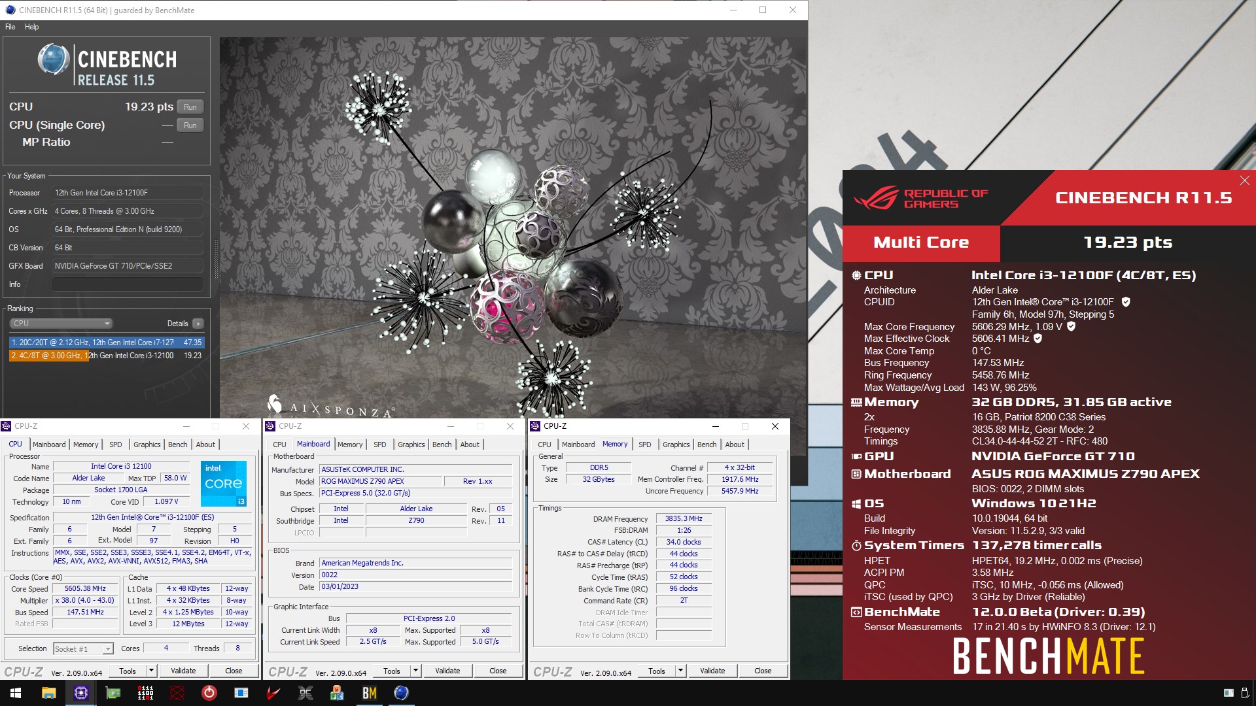This screenshot has height=706, width=1256.
Task: Open the CPU ranking dropdown
Action: (61, 324)
